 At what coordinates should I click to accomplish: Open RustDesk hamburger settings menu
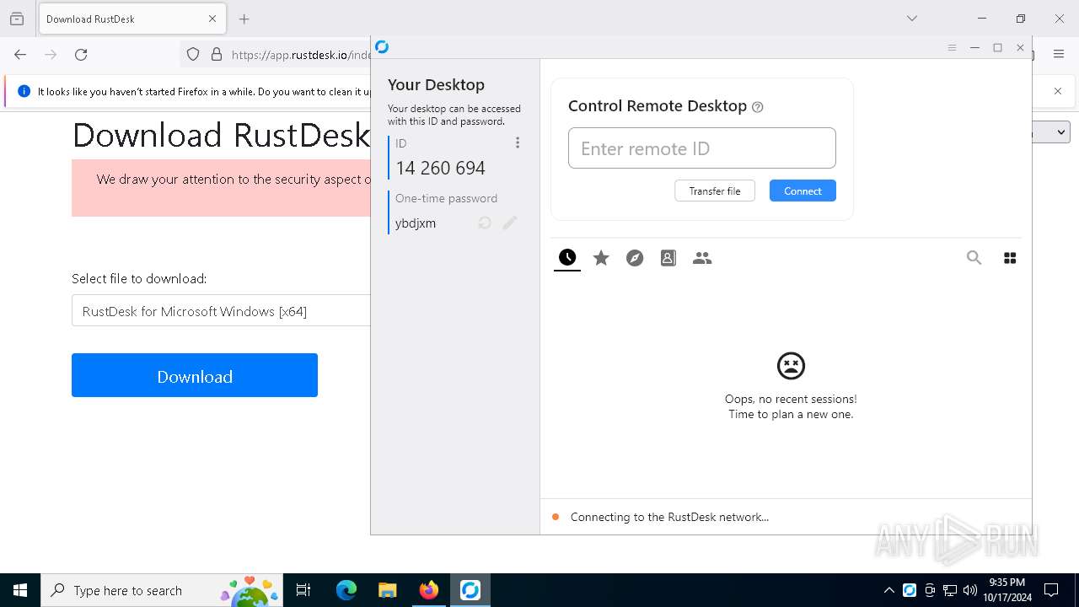[x=952, y=48]
